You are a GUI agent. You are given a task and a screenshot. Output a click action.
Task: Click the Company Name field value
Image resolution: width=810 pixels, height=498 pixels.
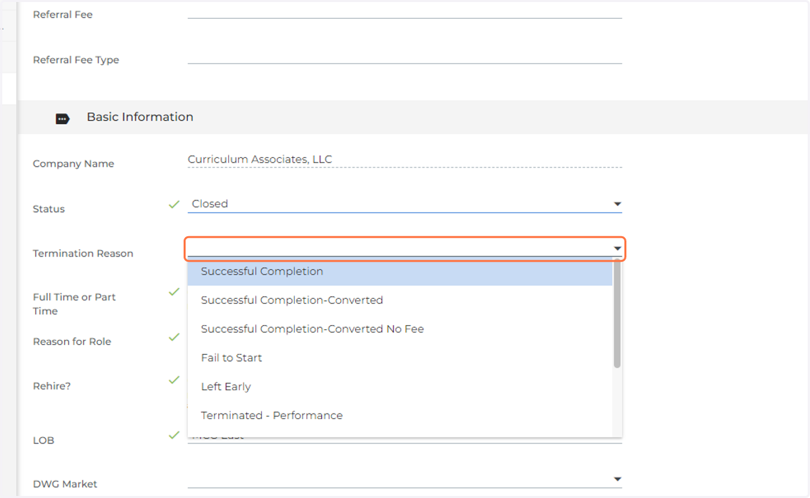click(x=260, y=159)
